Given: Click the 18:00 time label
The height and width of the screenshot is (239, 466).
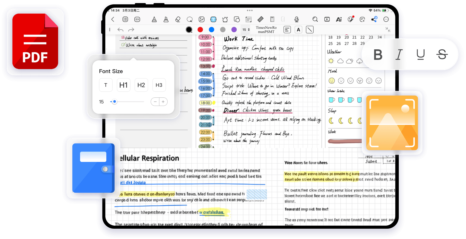Looking at the screenshot, I should (205, 103).
